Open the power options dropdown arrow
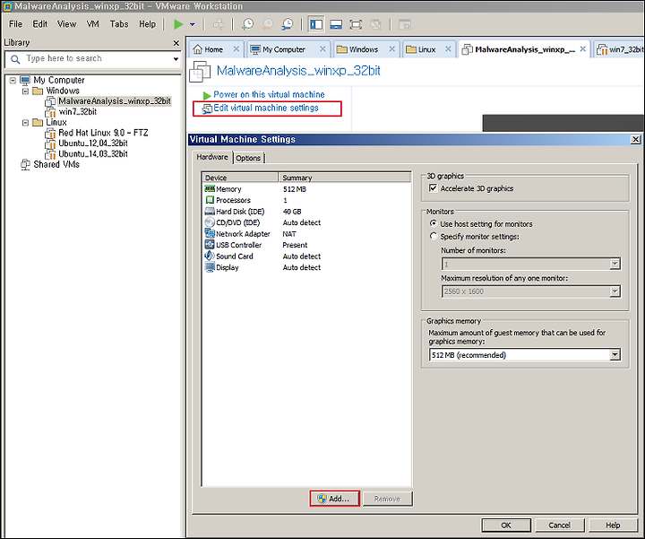 coord(192,25)
